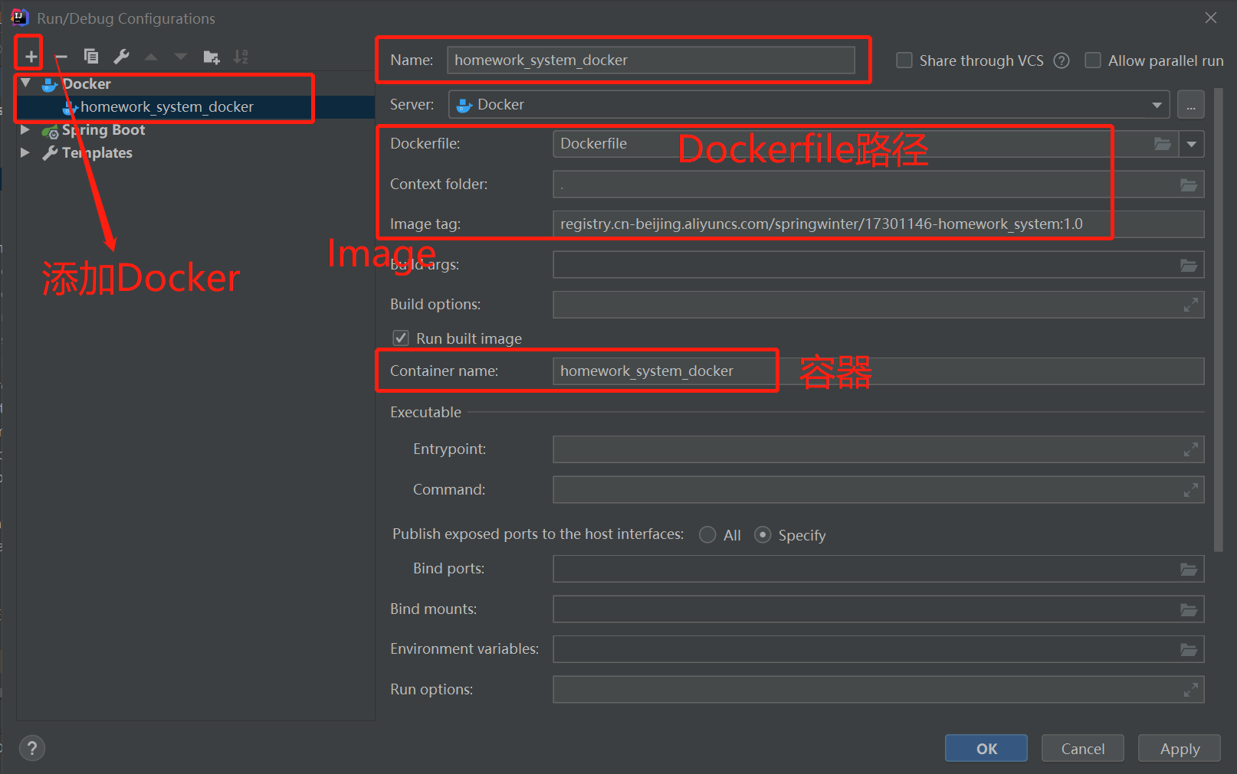Open the Templates section
The image size is (1237, 774).
coord(96,152)
